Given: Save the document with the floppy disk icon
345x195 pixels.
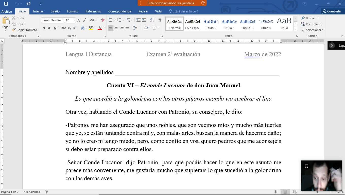Looking at the screenshot, I should point(6,4).
